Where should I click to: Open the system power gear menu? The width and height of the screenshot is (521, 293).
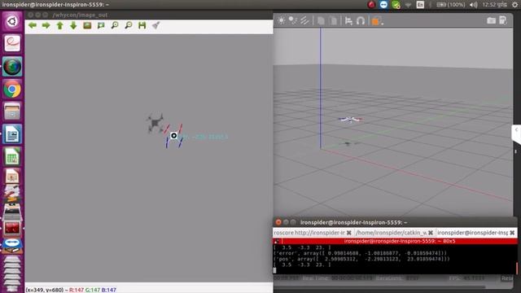[x=514, y=5]
